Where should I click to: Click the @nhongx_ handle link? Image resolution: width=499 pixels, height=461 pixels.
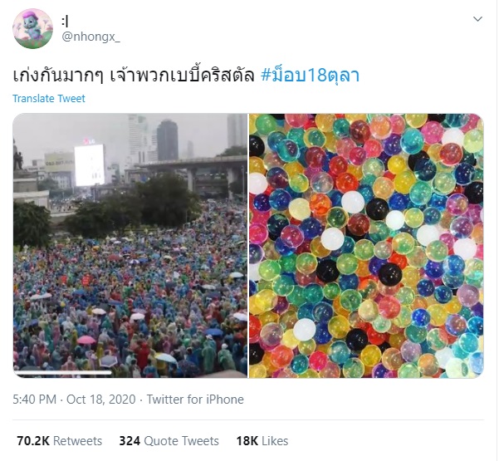91,37
